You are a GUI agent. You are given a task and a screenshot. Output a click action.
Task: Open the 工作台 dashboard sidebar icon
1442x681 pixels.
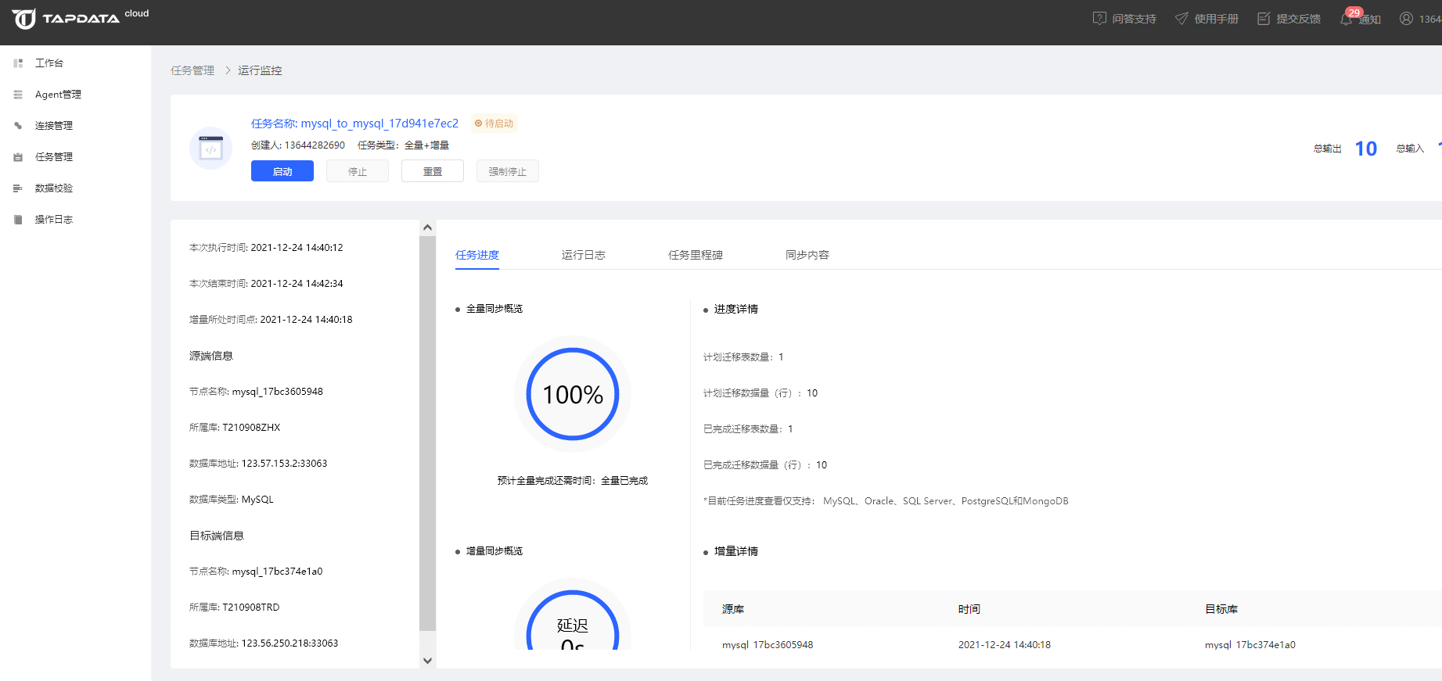(18, 63)
